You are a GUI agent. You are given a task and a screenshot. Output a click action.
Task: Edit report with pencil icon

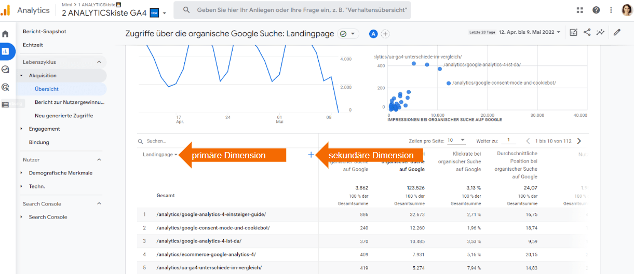coord(617,32)
